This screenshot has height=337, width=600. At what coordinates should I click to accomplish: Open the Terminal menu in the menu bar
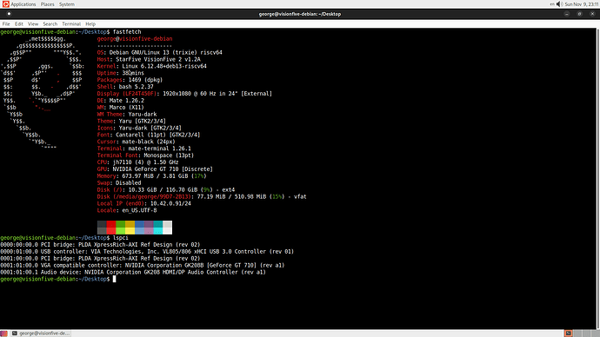pos(71,23)
